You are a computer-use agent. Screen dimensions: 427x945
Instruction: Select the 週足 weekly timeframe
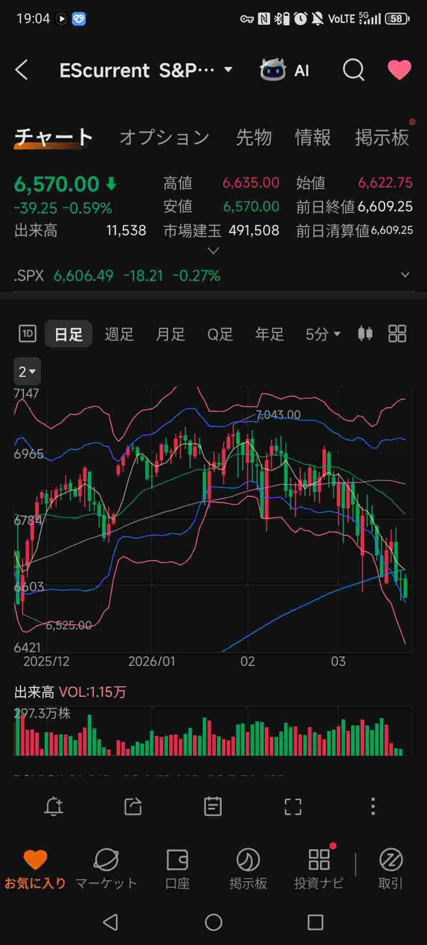[119, 334]
